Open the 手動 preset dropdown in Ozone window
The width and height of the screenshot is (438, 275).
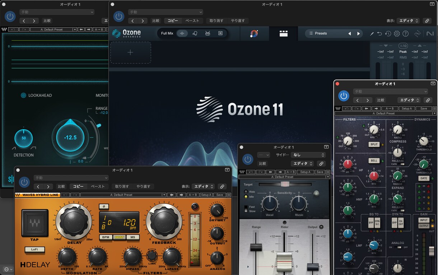[165, 12]
